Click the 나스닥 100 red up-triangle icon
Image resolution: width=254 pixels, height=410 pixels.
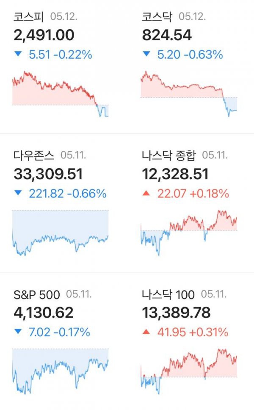click(x=146, y=331)
